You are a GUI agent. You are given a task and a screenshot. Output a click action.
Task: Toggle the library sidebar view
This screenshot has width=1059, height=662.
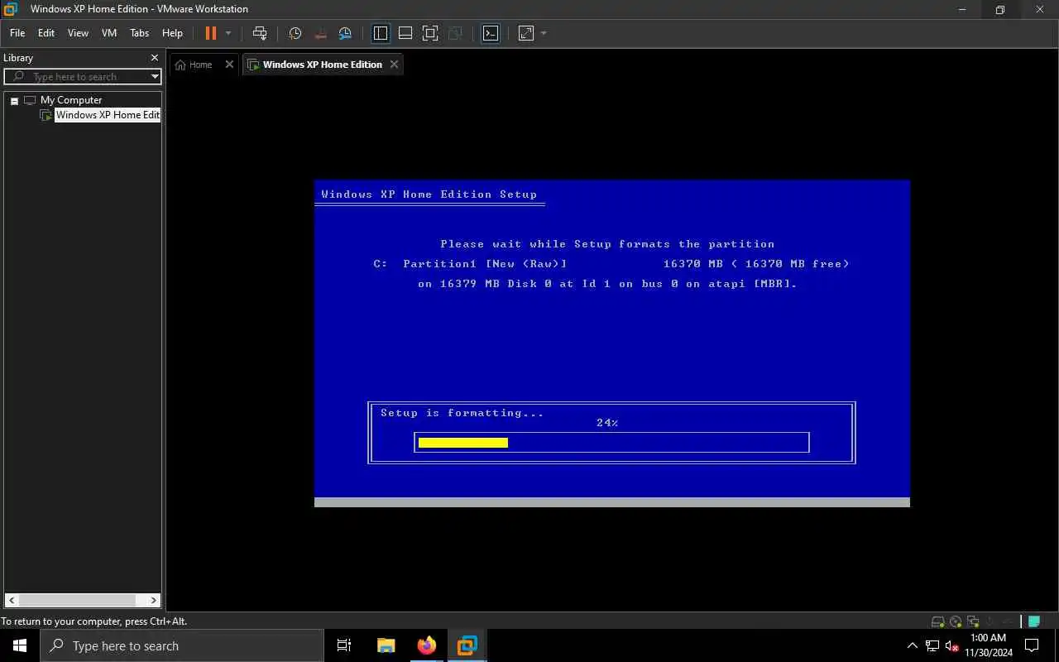pos(381,33)
